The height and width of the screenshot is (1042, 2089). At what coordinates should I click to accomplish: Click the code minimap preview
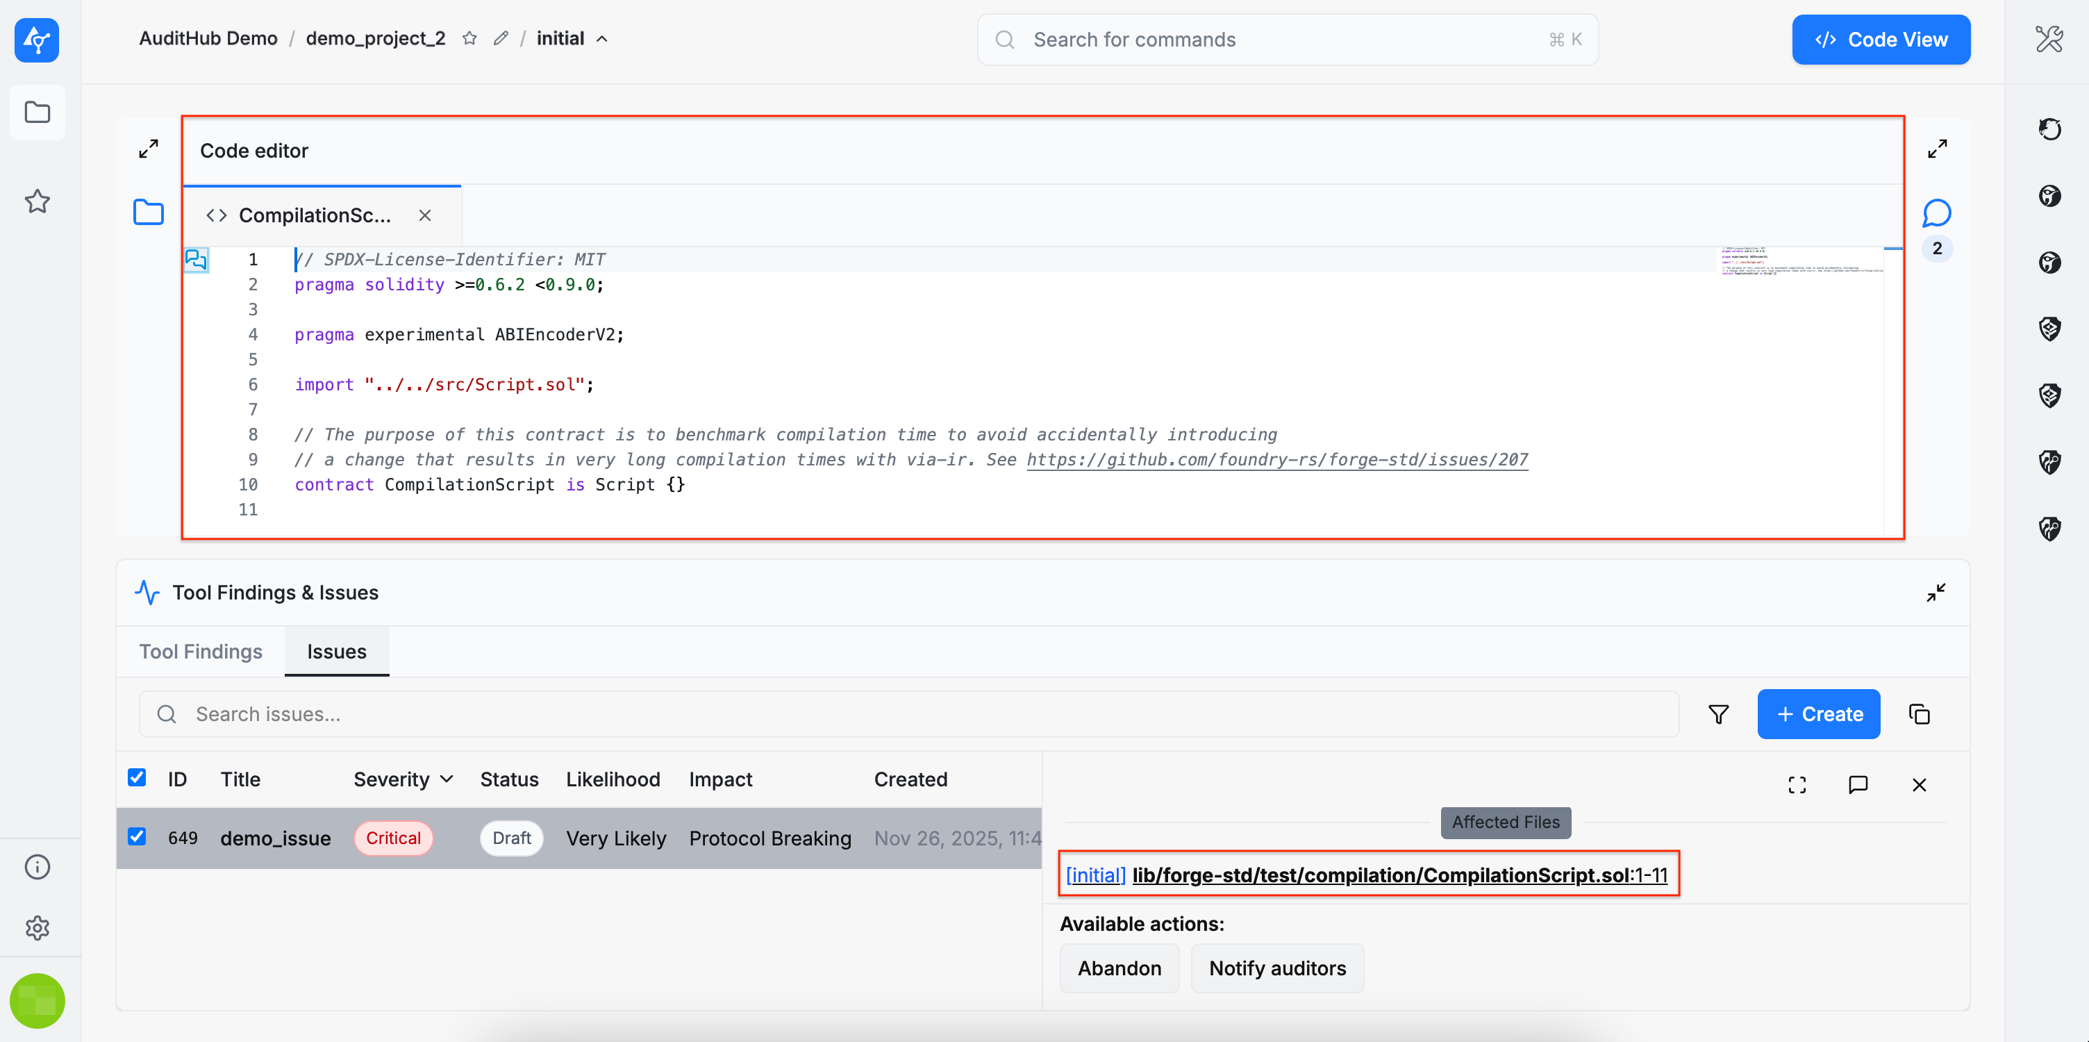(1800, 261)
